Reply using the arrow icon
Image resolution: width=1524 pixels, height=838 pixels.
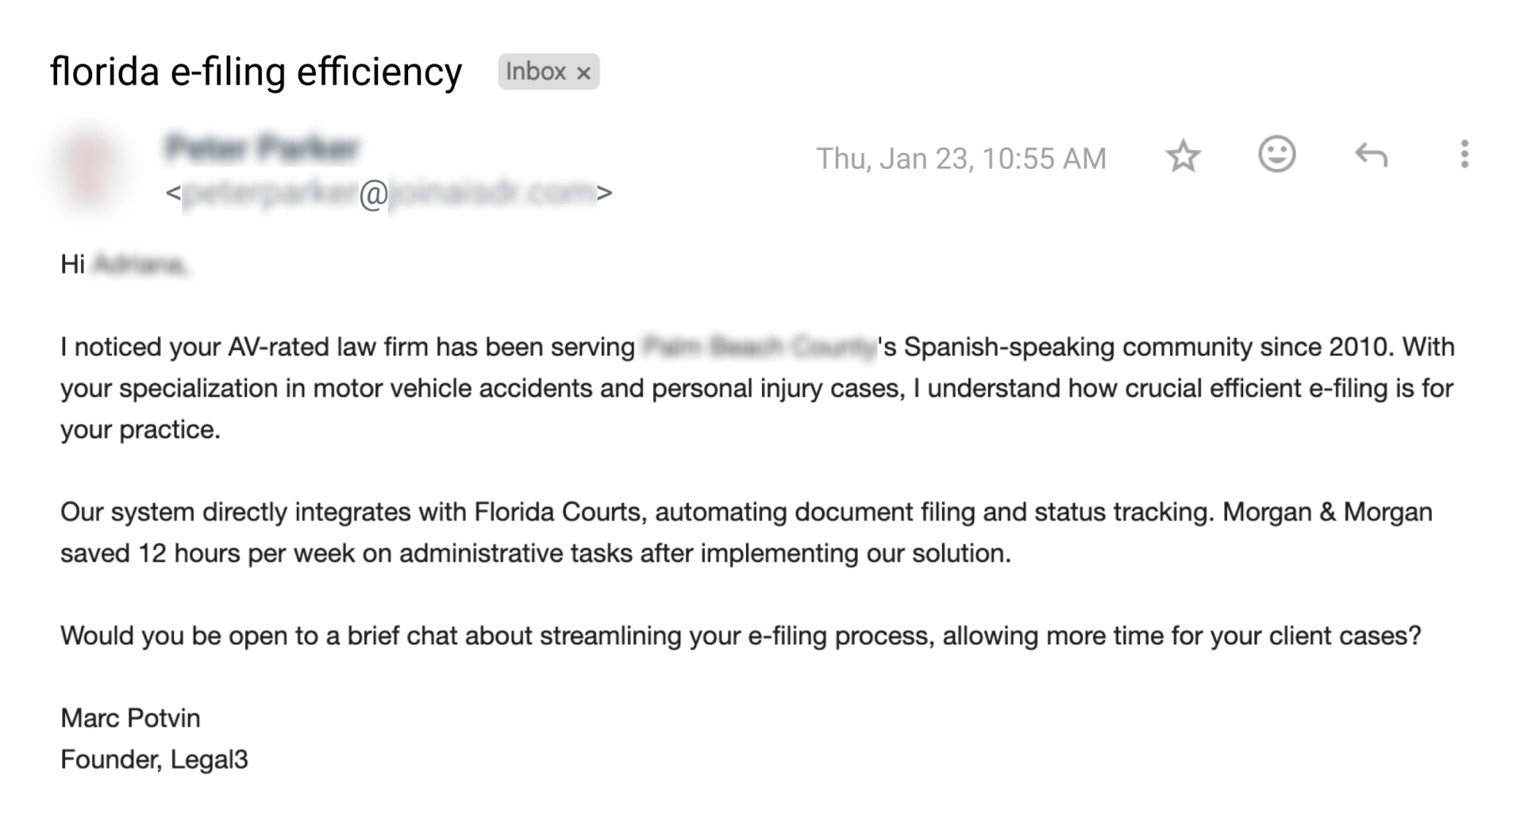[1371, 155]
